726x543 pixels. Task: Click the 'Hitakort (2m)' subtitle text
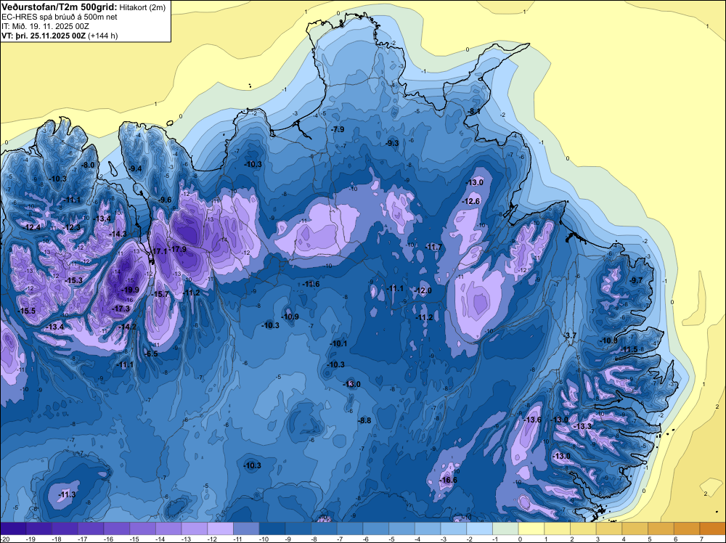pos(142,7)
